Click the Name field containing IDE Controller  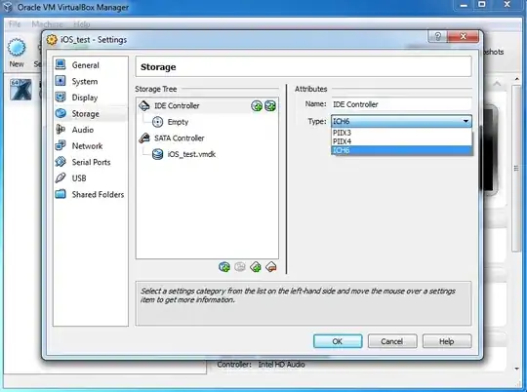pos(402,104)
